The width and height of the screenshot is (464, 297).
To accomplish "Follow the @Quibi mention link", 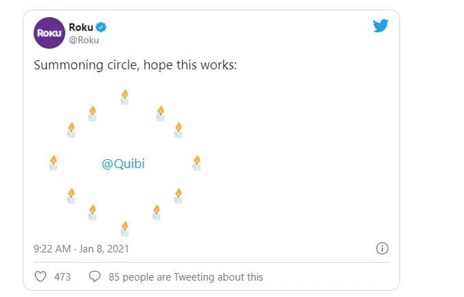I will pos(124,163).
